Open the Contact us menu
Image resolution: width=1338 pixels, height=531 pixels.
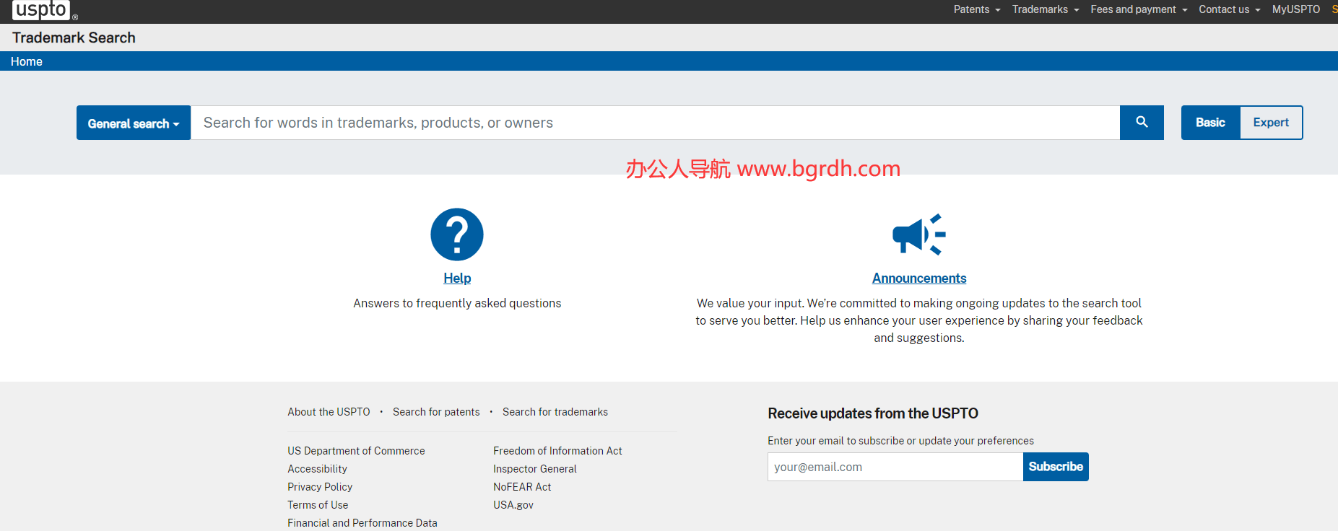(x=1229, y=9)
